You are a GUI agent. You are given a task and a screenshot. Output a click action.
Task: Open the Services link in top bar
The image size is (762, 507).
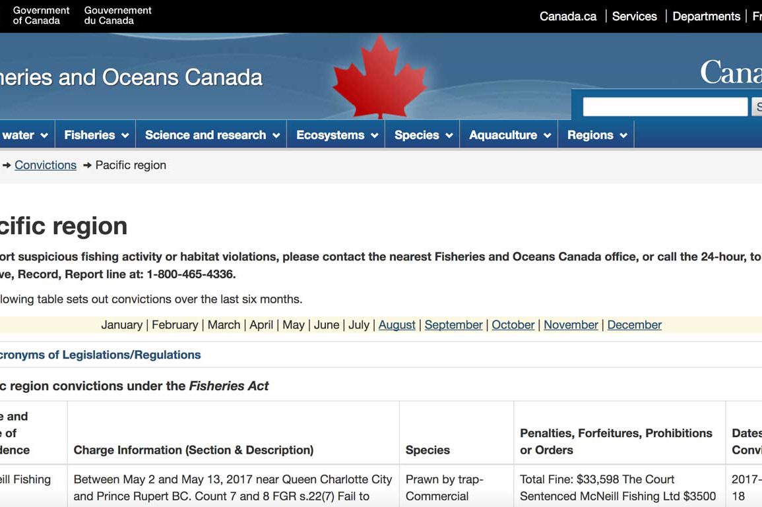click(x=634, y=16)
